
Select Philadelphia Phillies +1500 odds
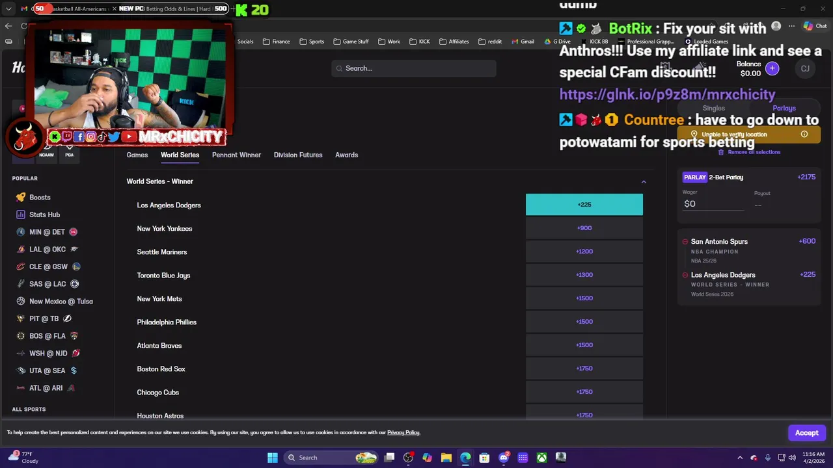click(584, 322)
